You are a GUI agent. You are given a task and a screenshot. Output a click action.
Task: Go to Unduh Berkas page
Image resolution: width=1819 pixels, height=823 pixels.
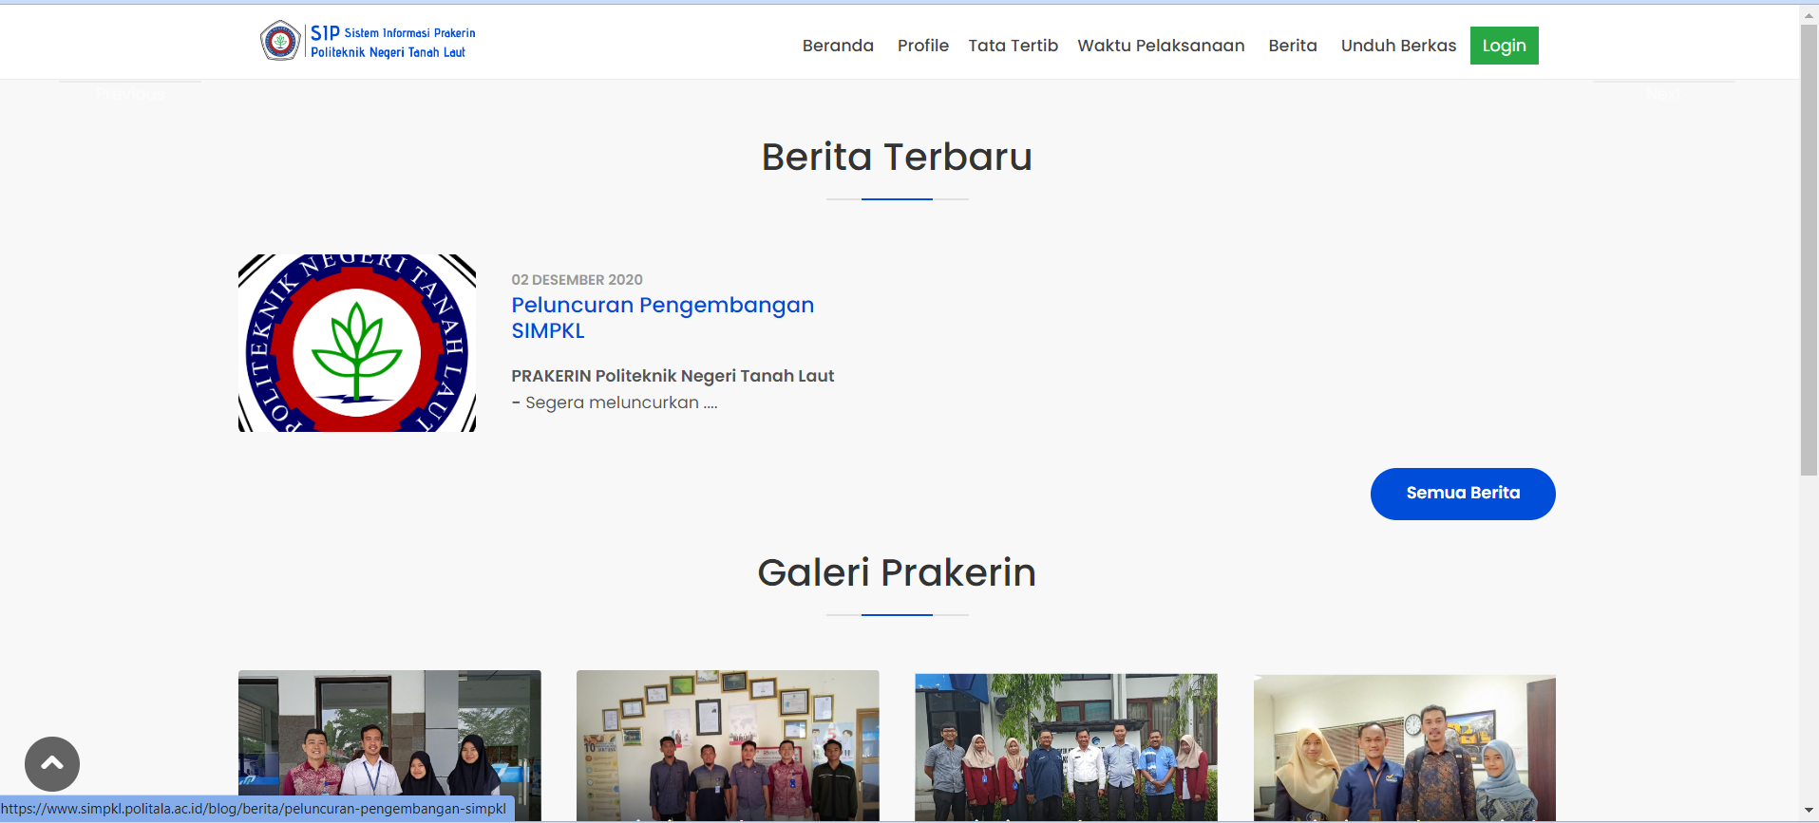(x=1397, y=46)
